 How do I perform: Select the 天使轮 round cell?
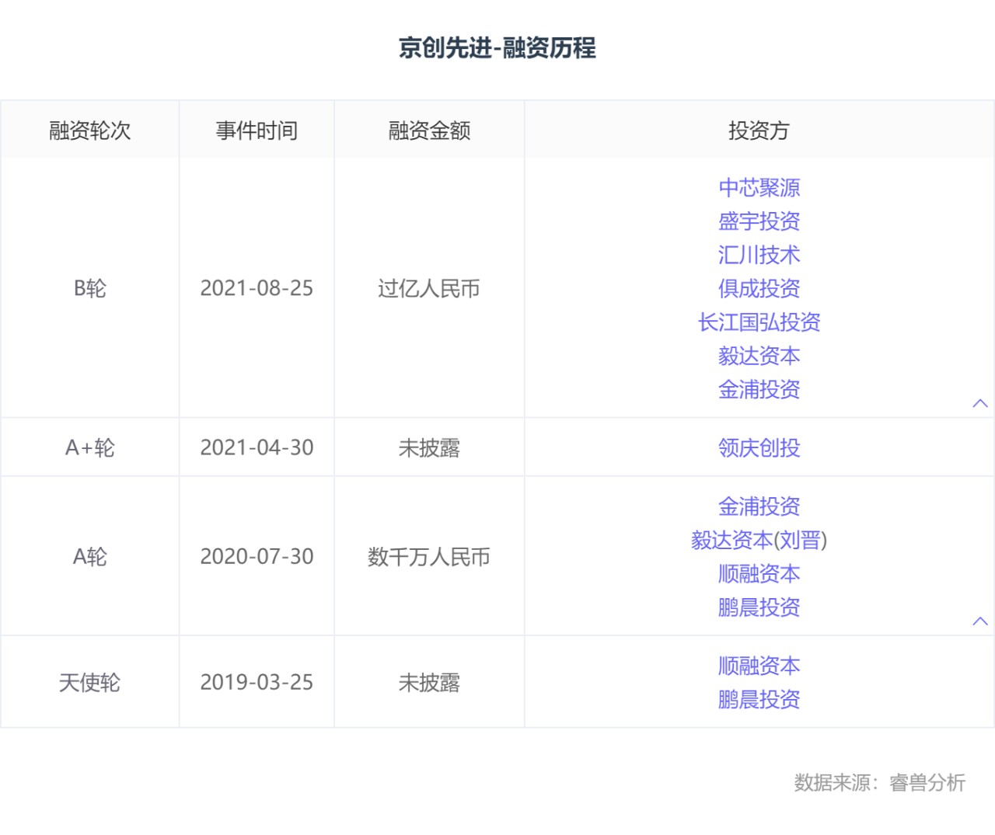point(90,682)
